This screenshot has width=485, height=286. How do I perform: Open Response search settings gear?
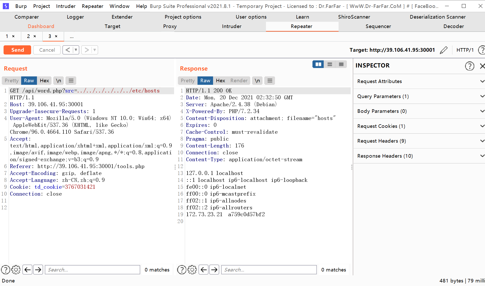click(192, 269)
